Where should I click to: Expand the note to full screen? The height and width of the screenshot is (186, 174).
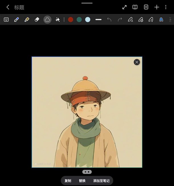pyautogui.click(x=124, y=7)
